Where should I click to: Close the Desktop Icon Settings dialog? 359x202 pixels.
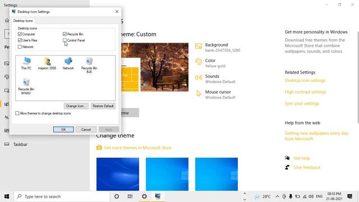click(117, 11)
